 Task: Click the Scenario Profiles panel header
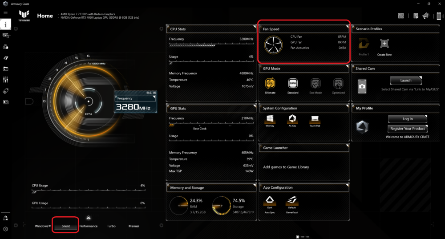click(396, 29)
